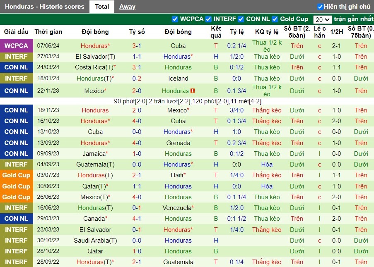Viewport: 374px width, 267px height.
Task: Click Saudi Arabia(T) team name
Action: (x=95, y=241)
